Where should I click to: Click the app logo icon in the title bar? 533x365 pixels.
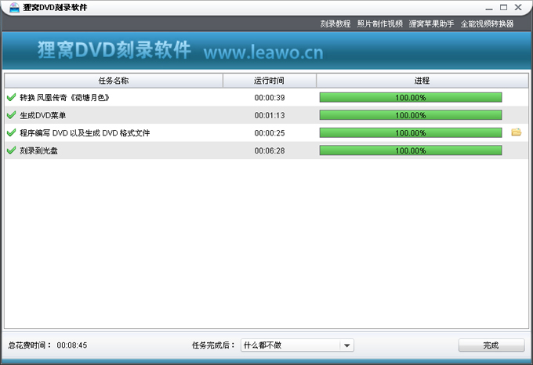(x=14, y=7)
